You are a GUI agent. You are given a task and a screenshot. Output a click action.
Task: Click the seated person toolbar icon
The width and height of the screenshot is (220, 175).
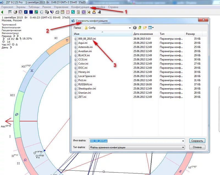[99, 12]
